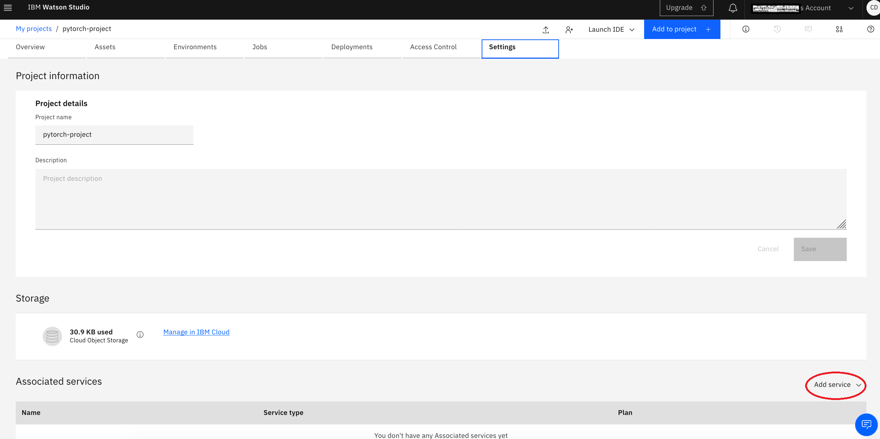Open the Access Control tab
The width and height of the screenshot is (880, 439).
[433, 47]
